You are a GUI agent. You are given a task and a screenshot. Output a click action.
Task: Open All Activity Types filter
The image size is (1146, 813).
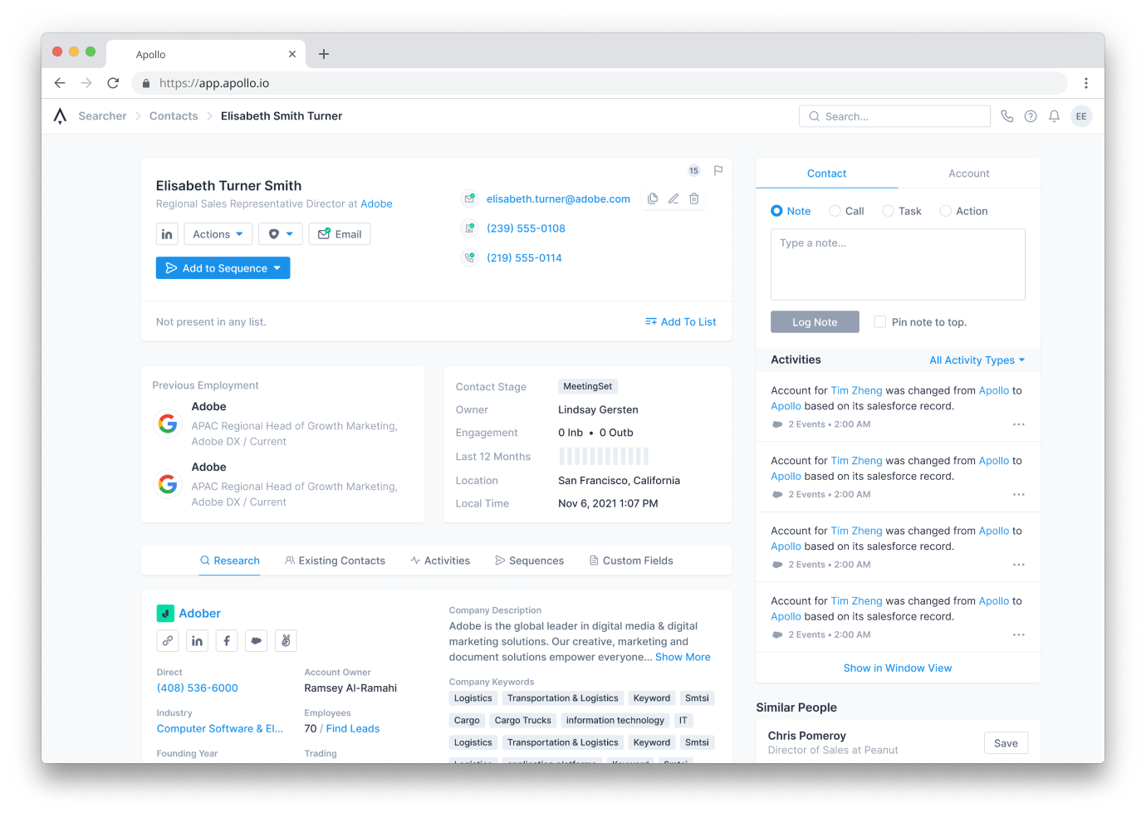977,360
